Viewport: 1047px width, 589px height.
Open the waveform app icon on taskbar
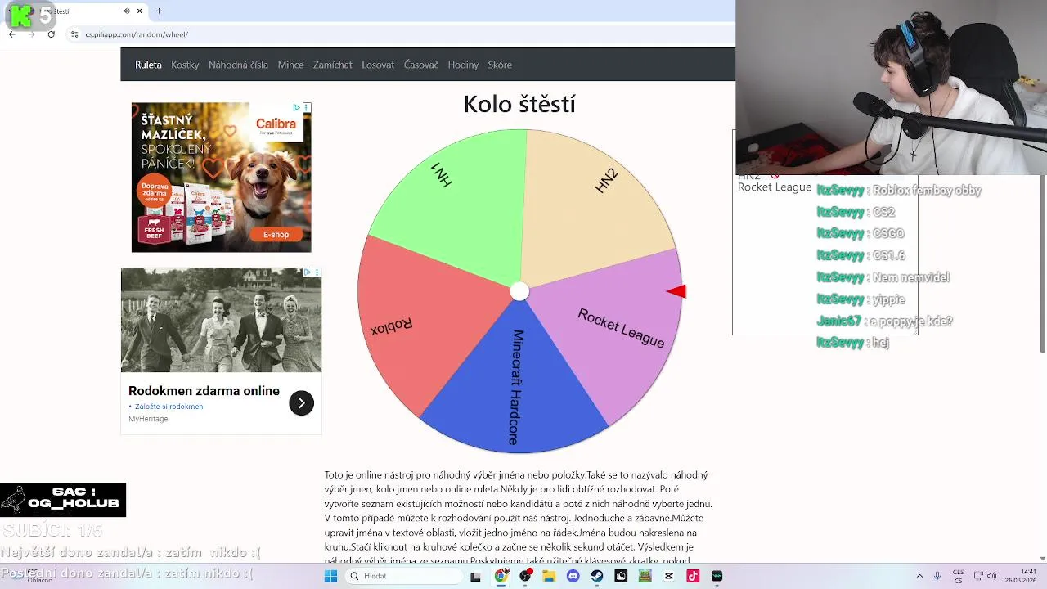coord(717,576)
